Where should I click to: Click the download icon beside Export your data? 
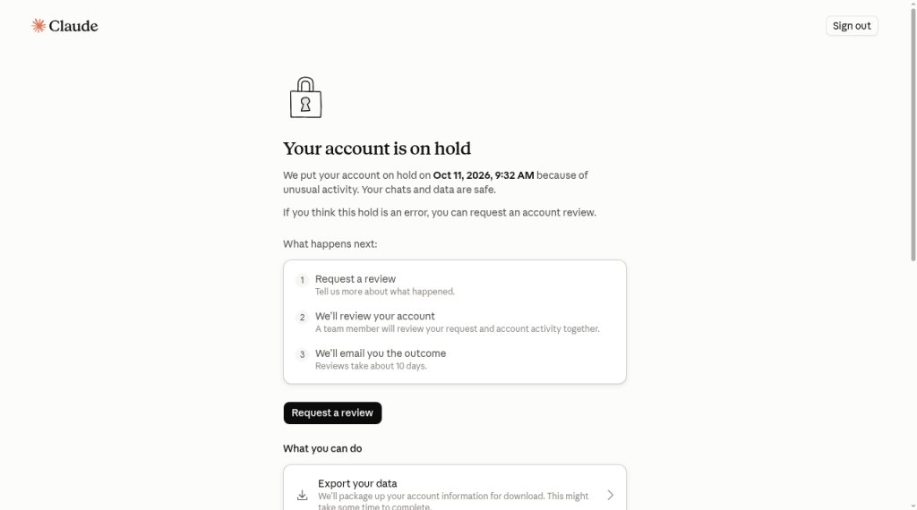click(x=302, y=496)
